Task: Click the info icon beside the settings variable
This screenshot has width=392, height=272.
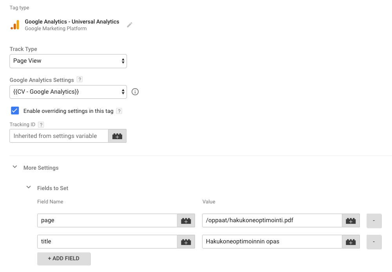Action: pyautogui.click(x=135, y=92)
